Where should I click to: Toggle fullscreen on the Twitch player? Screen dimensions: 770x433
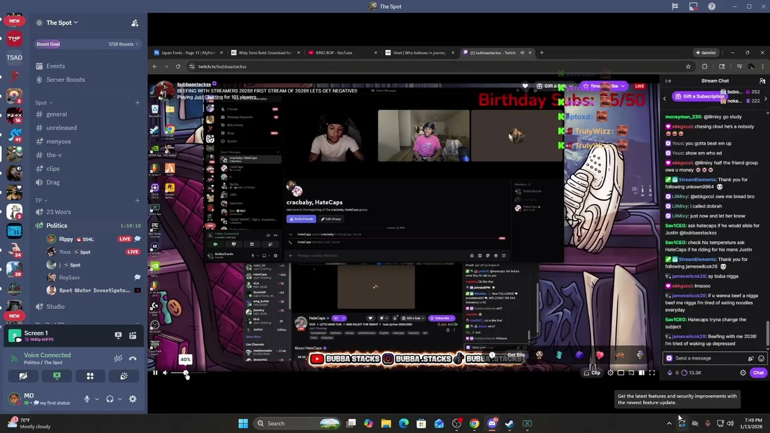pos(651,373)
